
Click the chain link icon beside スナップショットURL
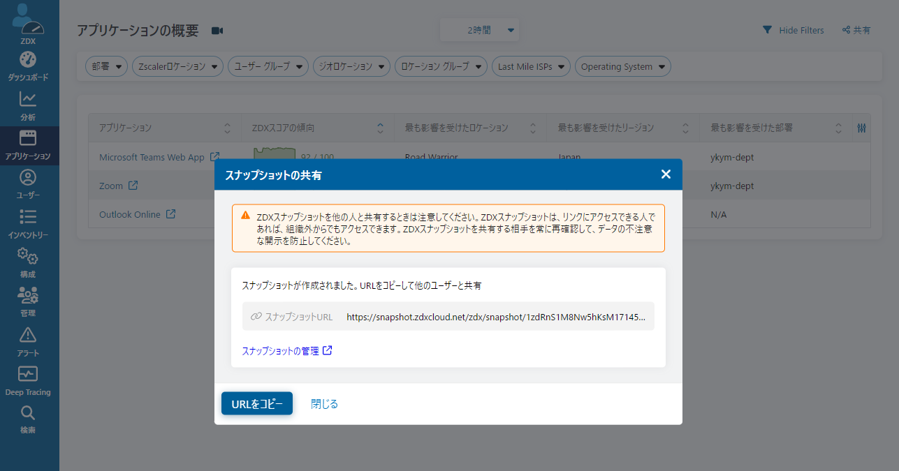[256, 316]
